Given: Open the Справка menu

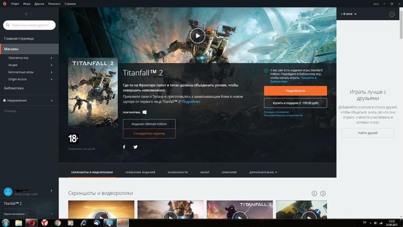Looking at the screenshot, I should coord(70,4).
